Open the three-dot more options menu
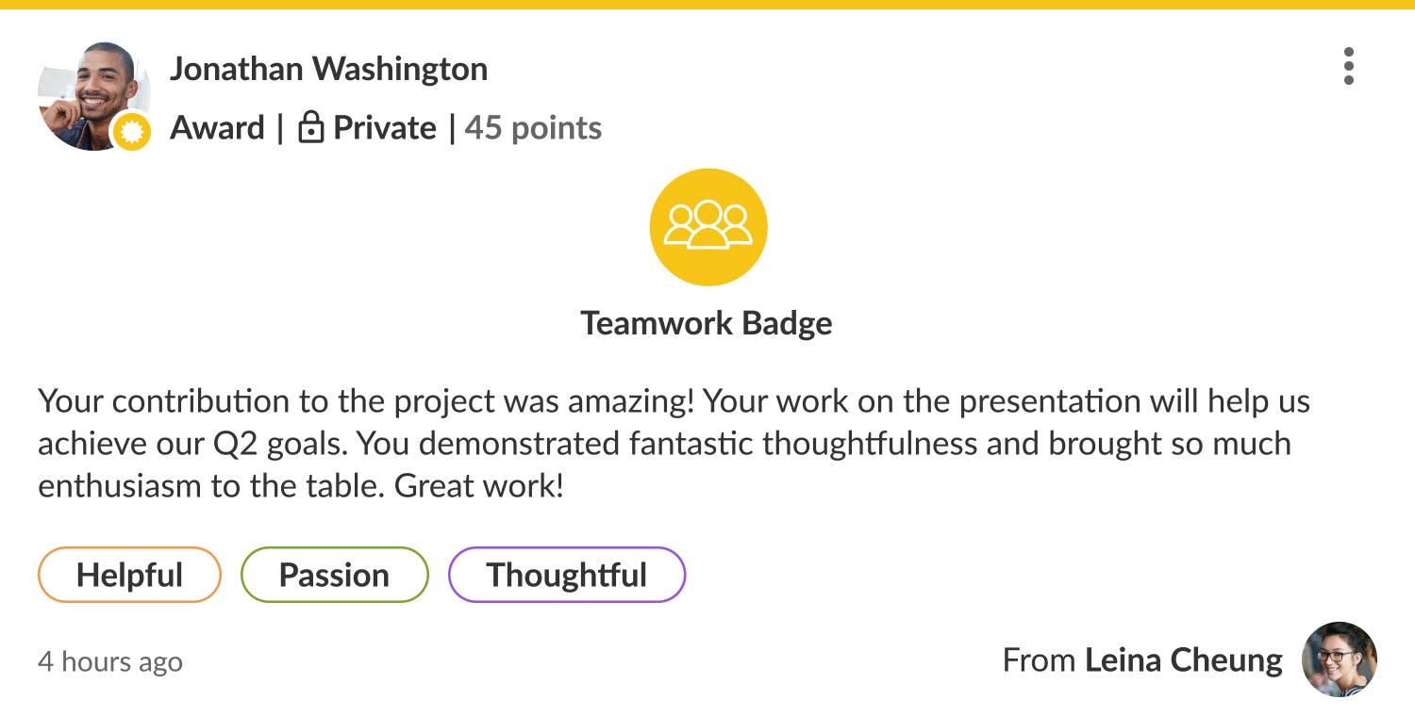Image resolution: width=1415 pixels, height=716 pixels. pyautogui.click(x=1349, y=67)
